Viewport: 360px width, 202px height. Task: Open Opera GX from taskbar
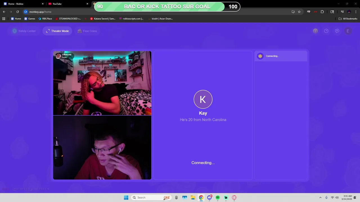(234, 198)
